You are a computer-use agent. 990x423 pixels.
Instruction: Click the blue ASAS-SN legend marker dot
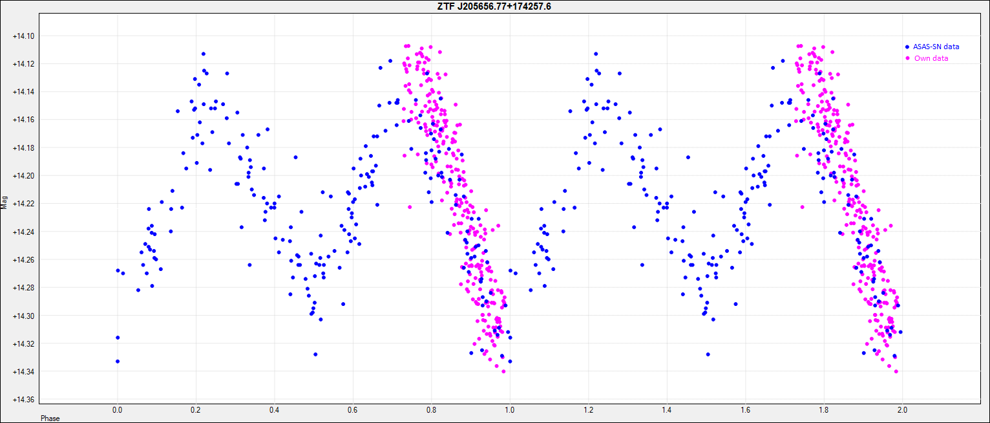pyautogui.click(x=907, y=47)
